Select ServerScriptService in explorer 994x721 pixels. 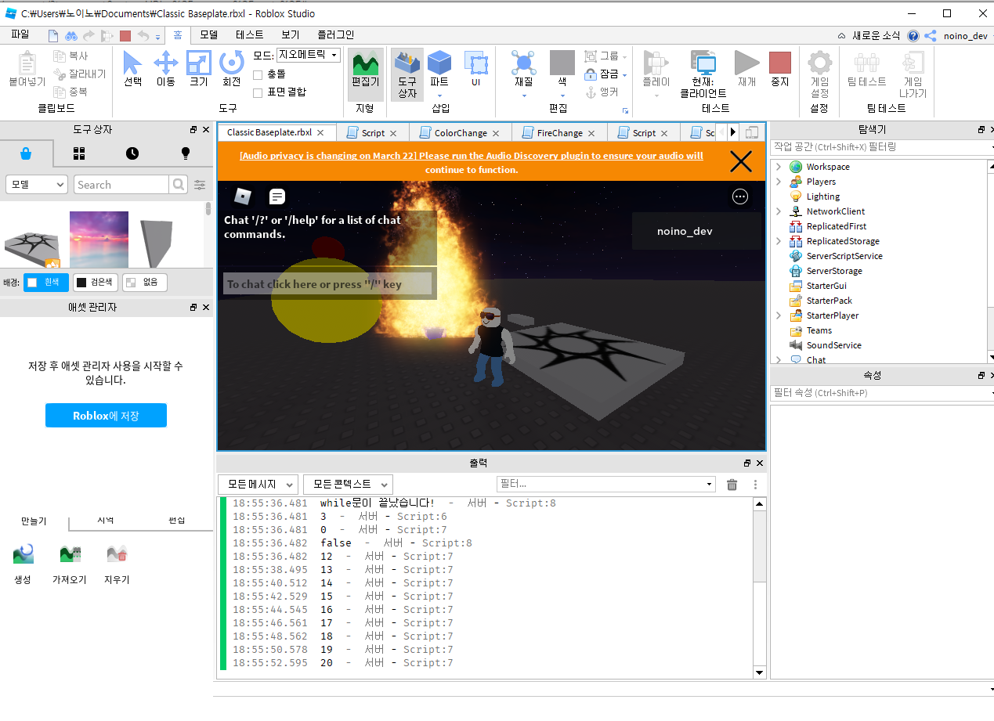[844, 256]
